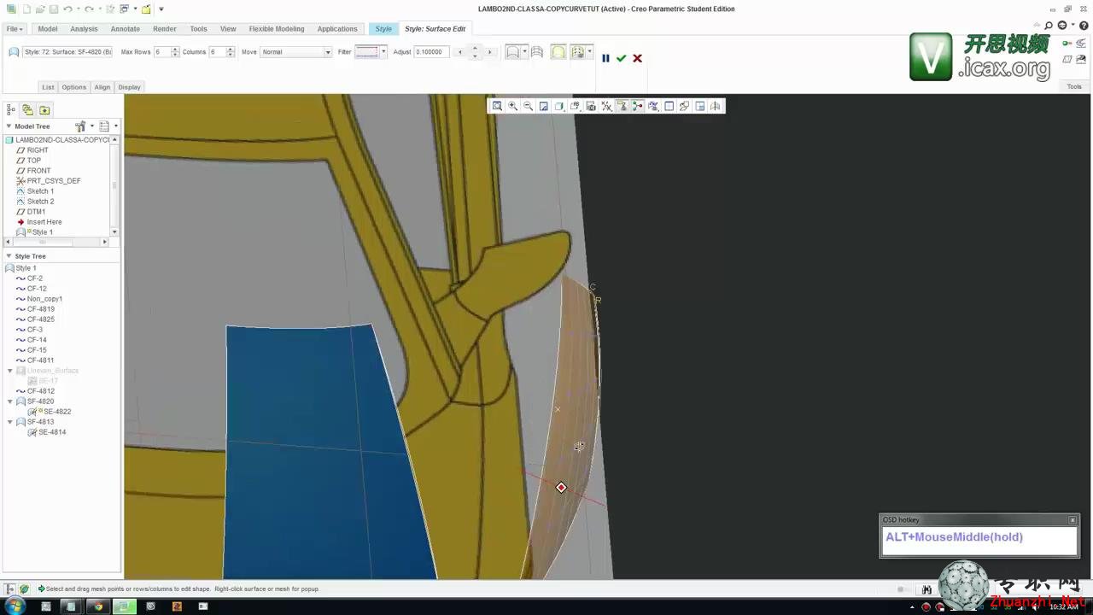This screenshot has height=615, width=1093.
Task: Switch to the Analysis ribbon tab
Action: pyautogui.click(x=84, y=28)
